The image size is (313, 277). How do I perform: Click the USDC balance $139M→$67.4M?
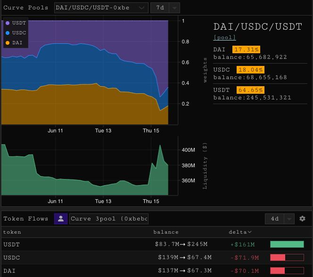coord(185,257)
